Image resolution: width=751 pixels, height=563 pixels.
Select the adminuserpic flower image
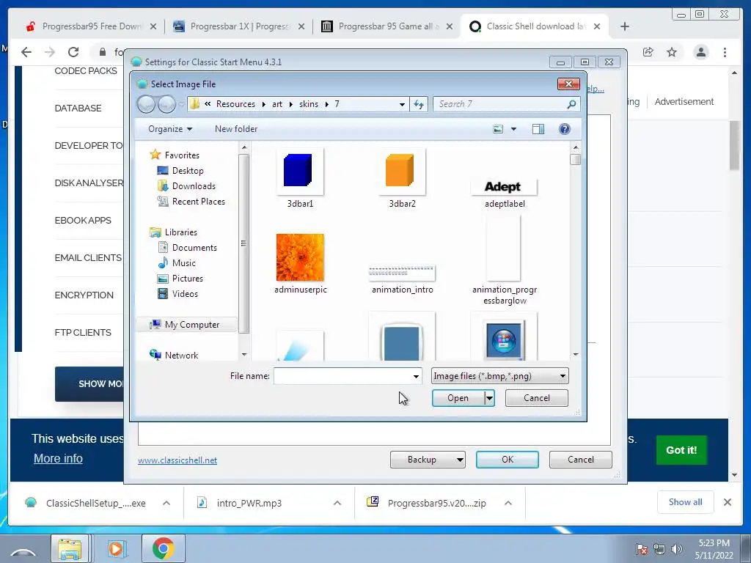pyautogui.click(x=300, y=257)
